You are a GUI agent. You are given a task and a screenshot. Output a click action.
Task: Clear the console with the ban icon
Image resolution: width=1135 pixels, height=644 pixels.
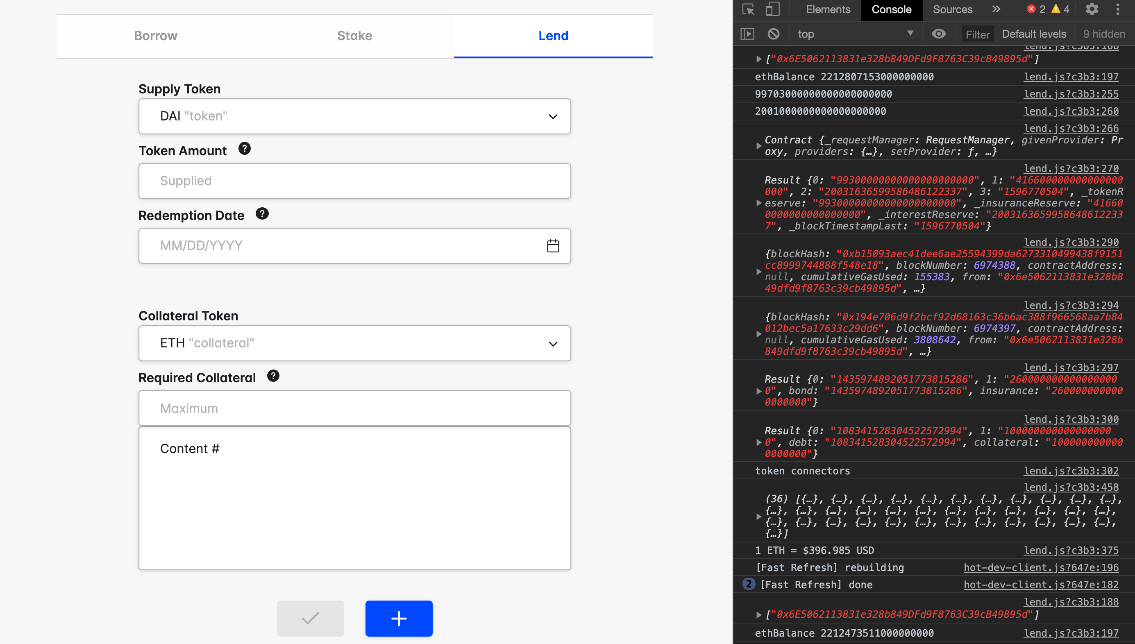(x=774, y=34)
